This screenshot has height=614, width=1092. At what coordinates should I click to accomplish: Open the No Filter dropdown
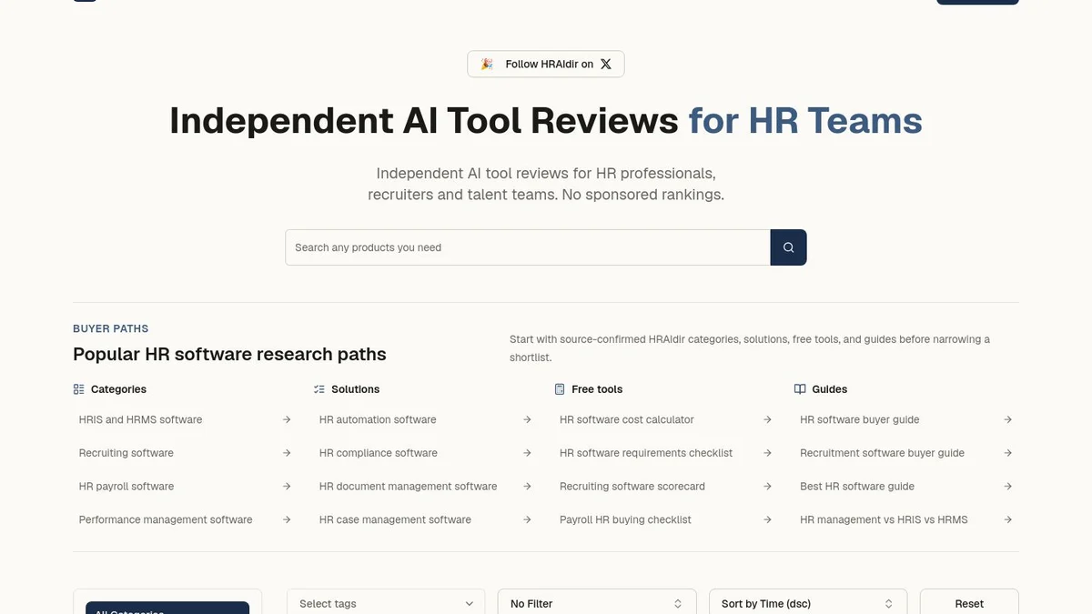click(x=597, y=603)
